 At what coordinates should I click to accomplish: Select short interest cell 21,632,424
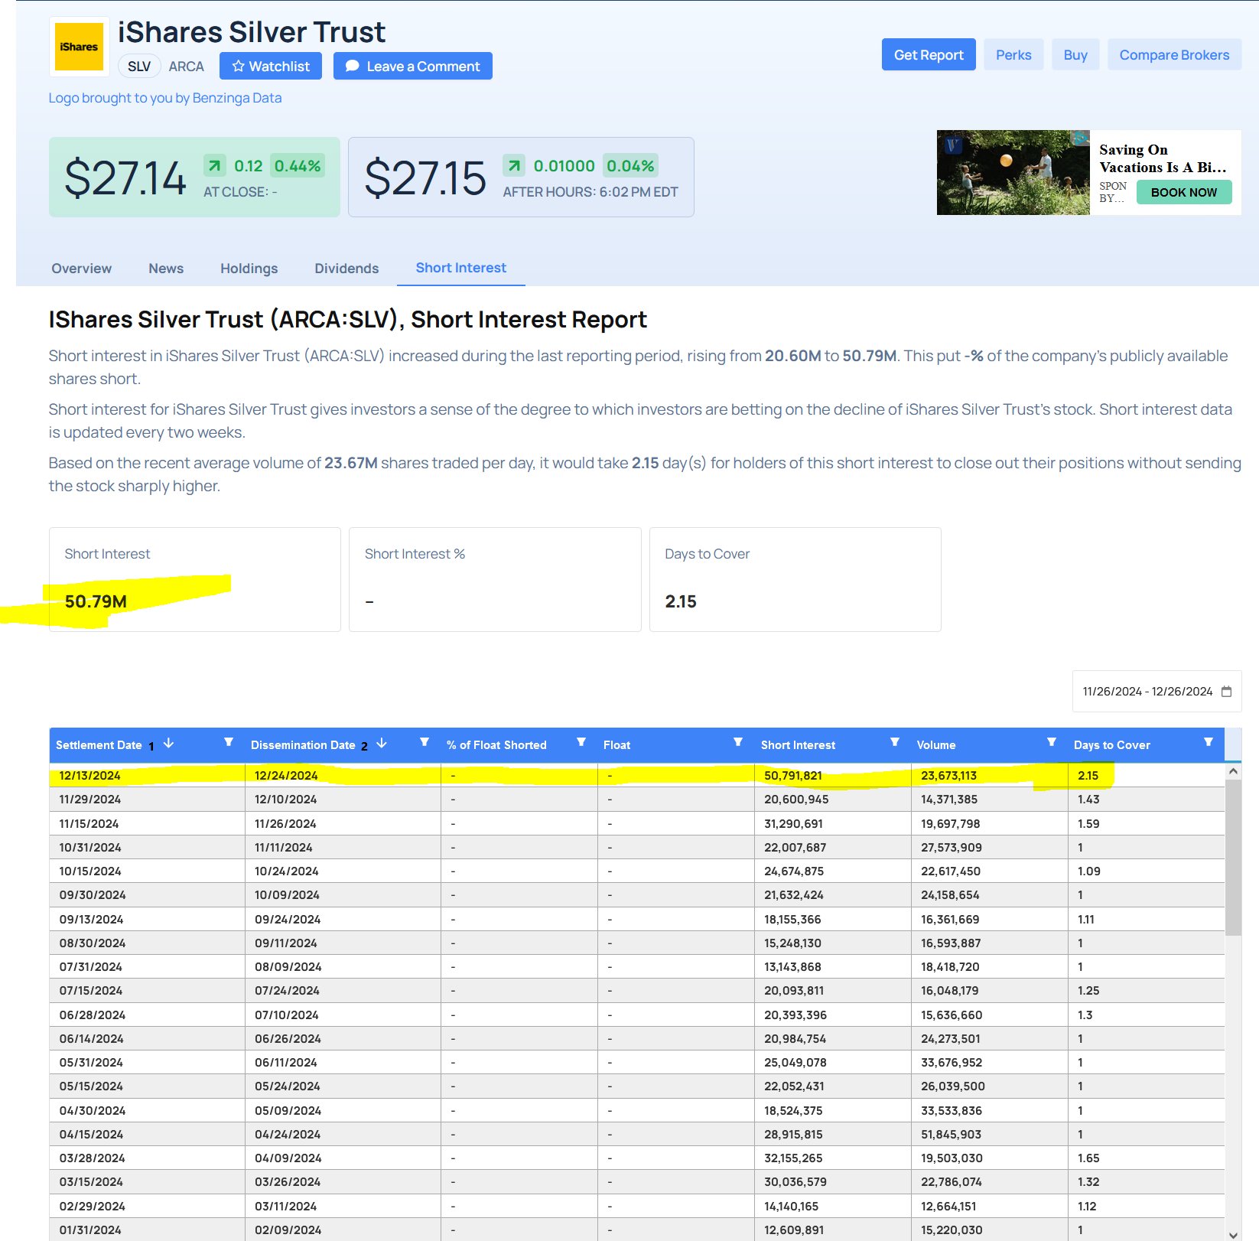pos(833,894)
